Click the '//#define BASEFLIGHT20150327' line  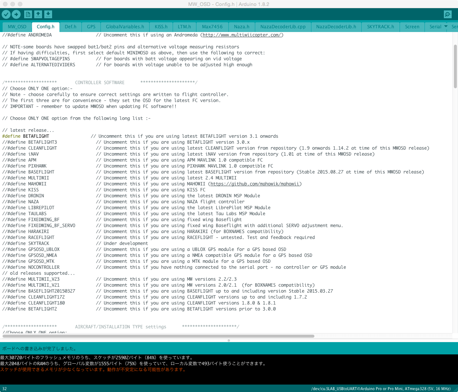(x=167, y=291)
